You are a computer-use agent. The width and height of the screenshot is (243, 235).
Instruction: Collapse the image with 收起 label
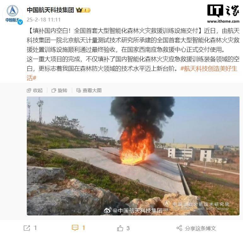click(x=38, y=91)
